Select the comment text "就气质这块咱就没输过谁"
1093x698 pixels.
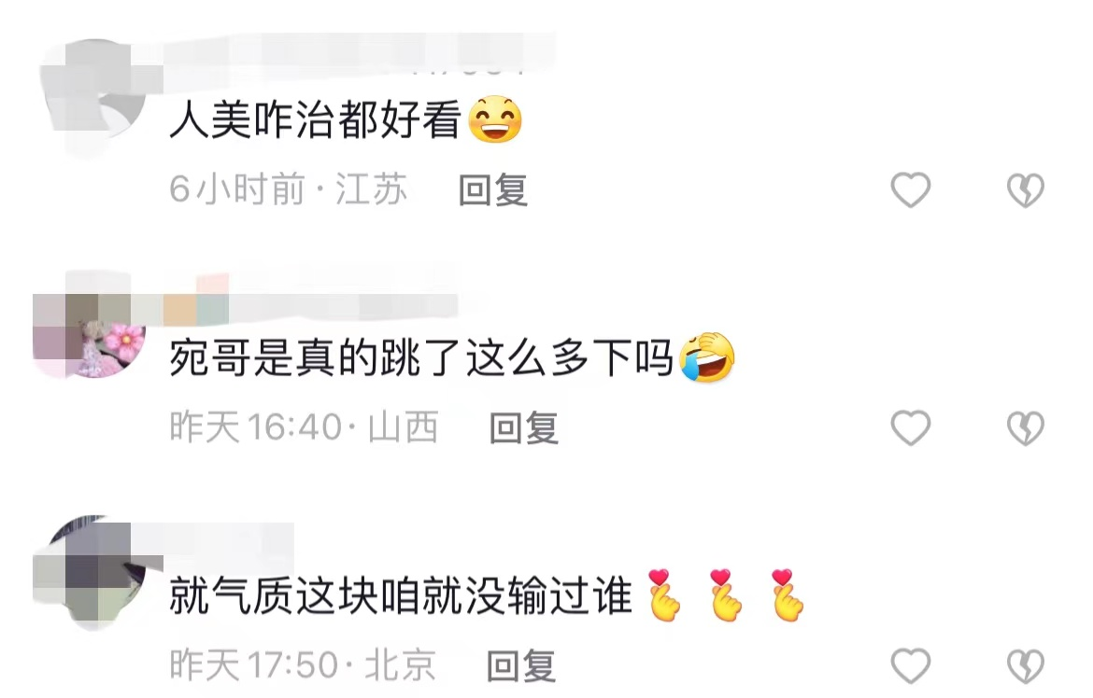pyautogui.click(x=401, y=595)
